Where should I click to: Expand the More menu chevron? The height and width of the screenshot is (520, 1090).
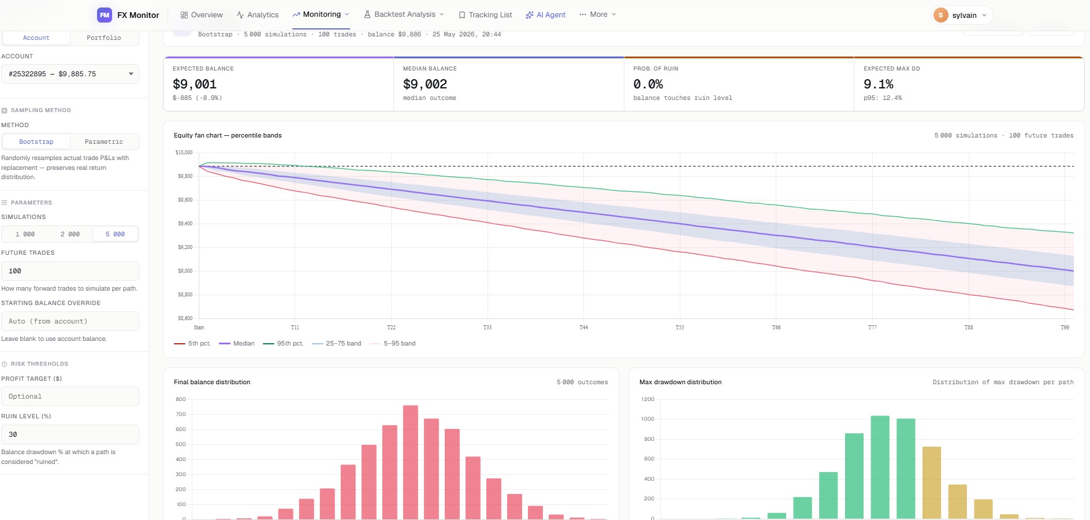click(613, 14)
